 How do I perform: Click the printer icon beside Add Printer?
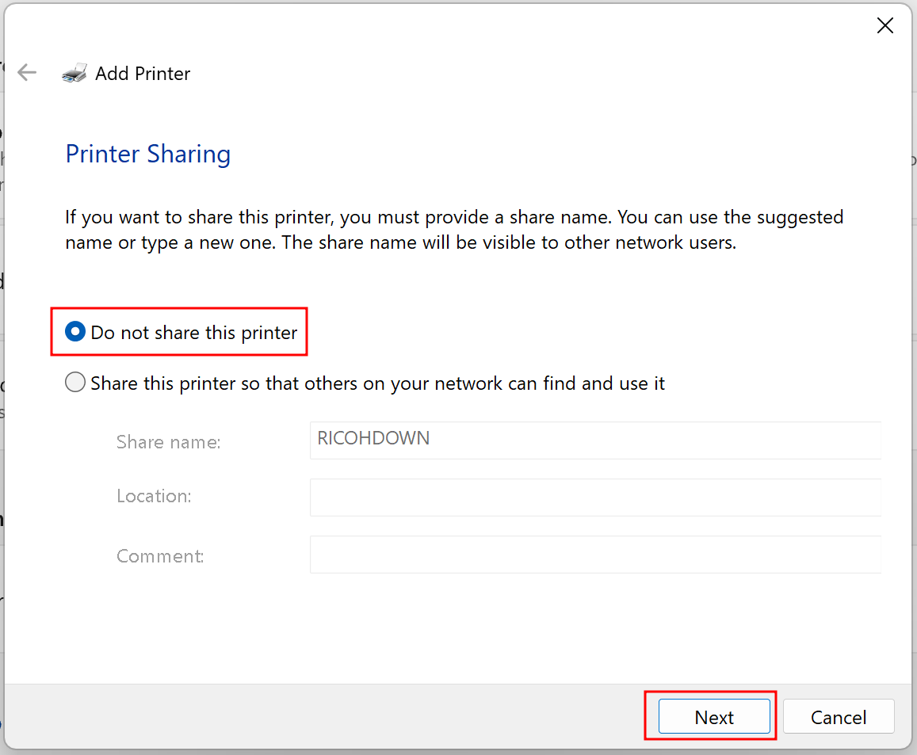[75, 73]
